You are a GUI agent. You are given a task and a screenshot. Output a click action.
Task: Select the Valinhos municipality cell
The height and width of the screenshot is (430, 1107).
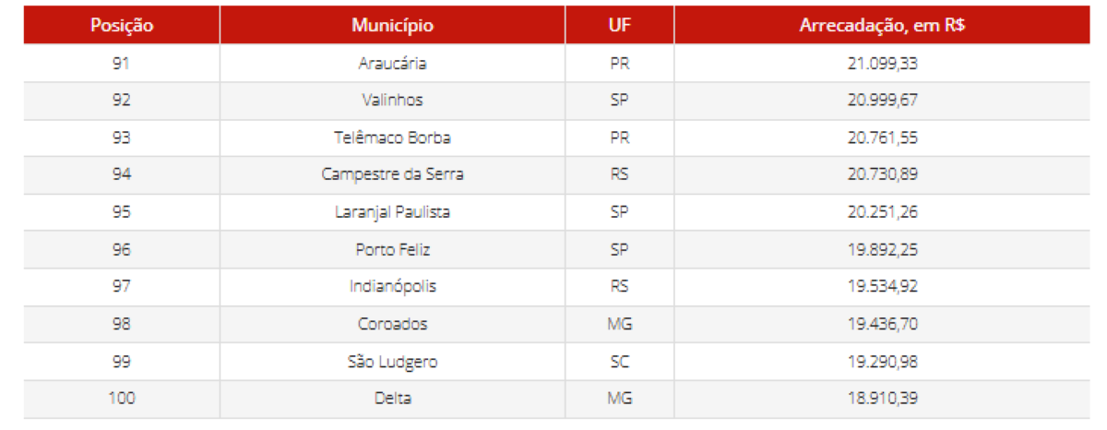click(x=392, y=101)
